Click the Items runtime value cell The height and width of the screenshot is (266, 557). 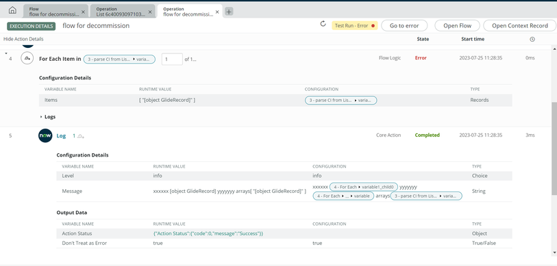[x=167, y=100]
